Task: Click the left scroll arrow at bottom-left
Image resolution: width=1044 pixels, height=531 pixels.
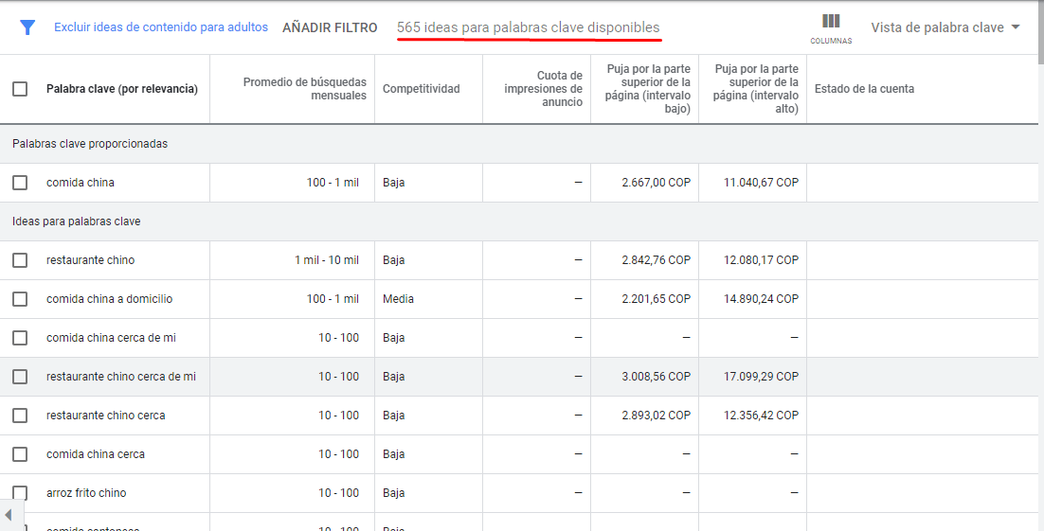Action: click(x=9, y=516)
